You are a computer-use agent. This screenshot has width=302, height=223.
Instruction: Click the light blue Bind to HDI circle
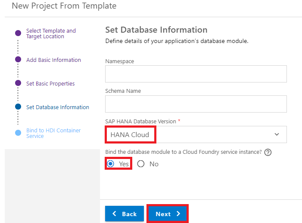(x=18, y=133)
